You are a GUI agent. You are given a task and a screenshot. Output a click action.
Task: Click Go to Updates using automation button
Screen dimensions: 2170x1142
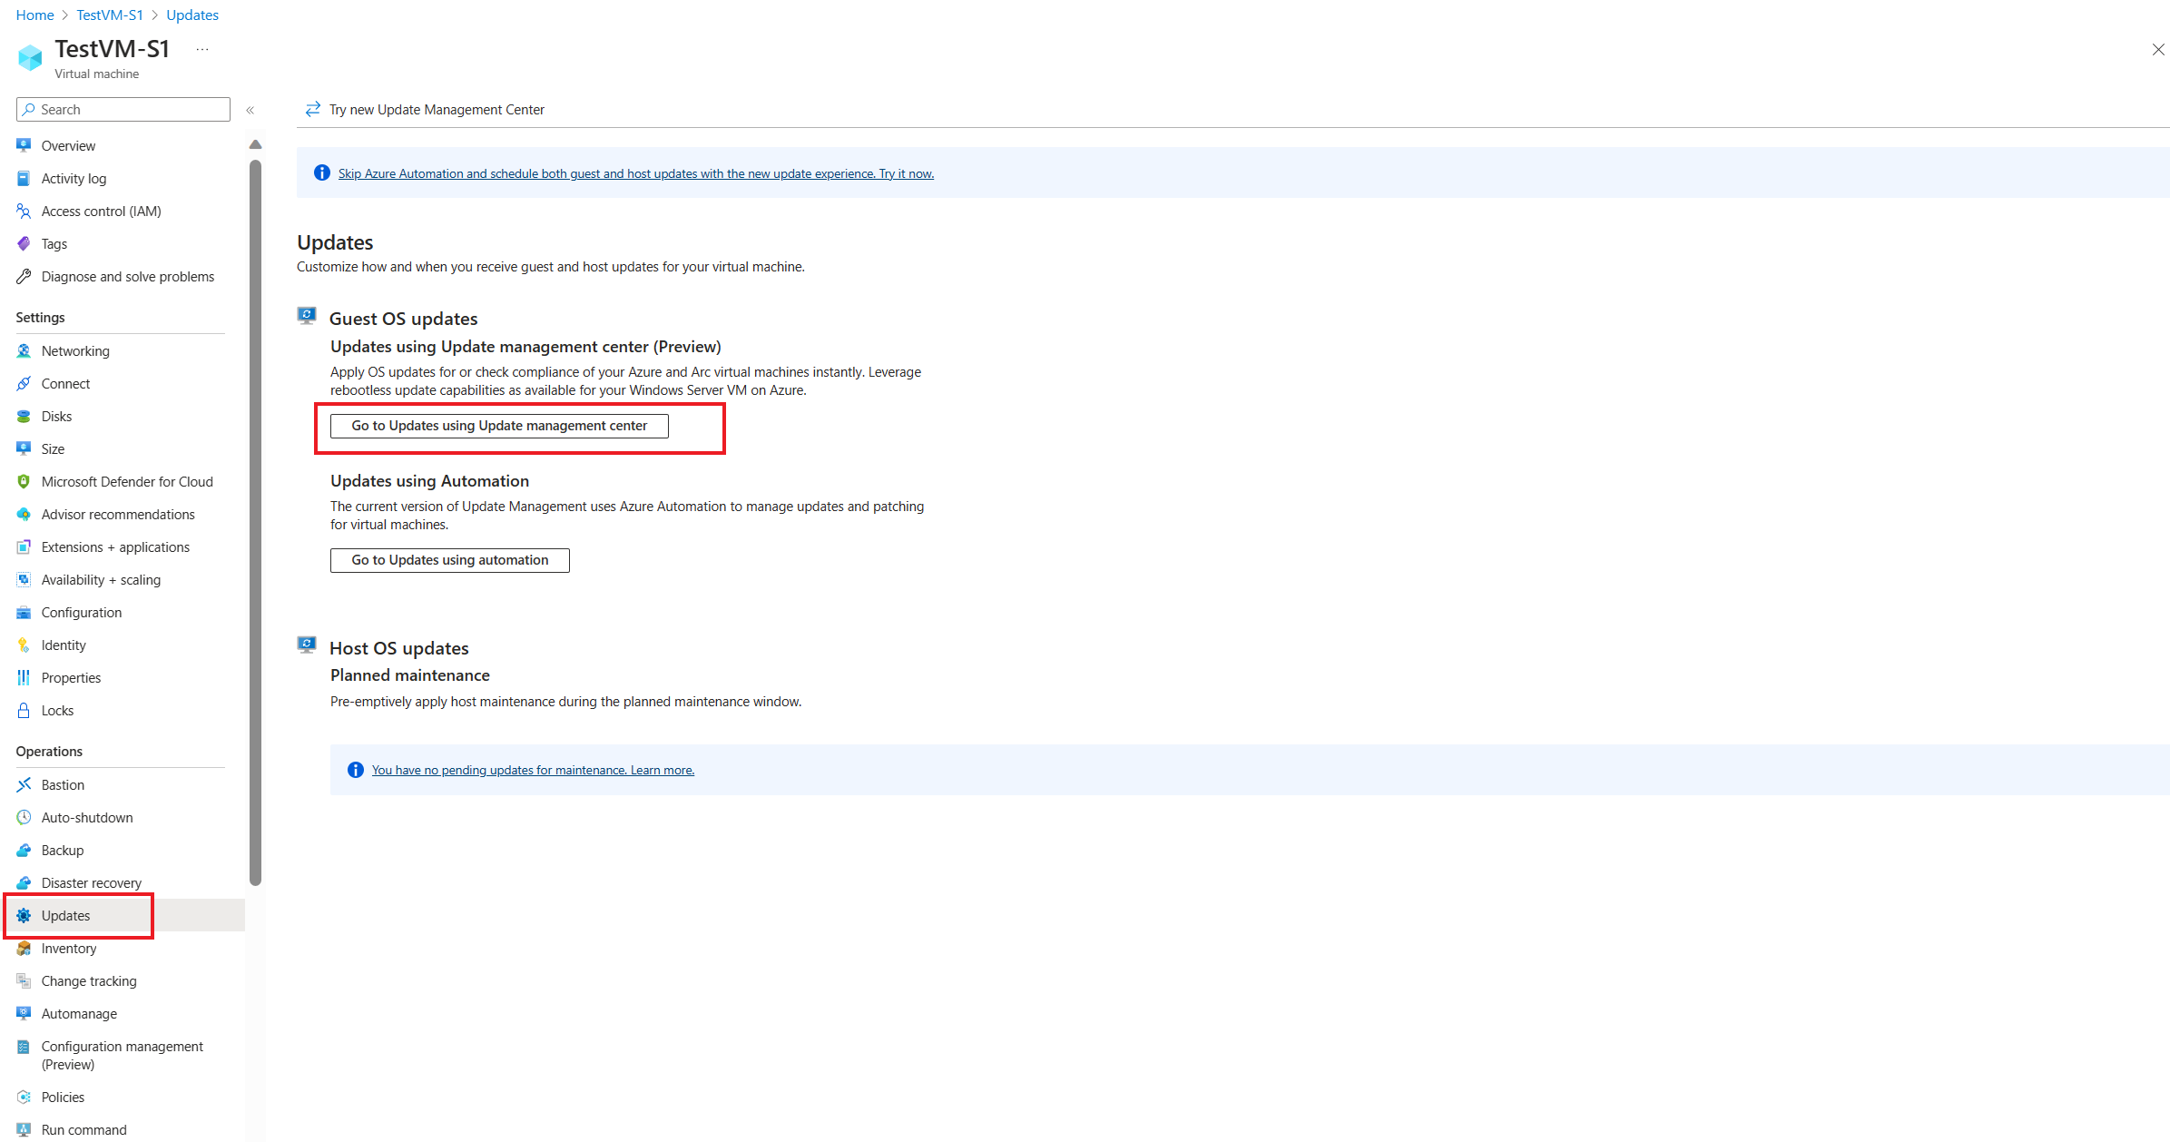click(x=449, y=559)
